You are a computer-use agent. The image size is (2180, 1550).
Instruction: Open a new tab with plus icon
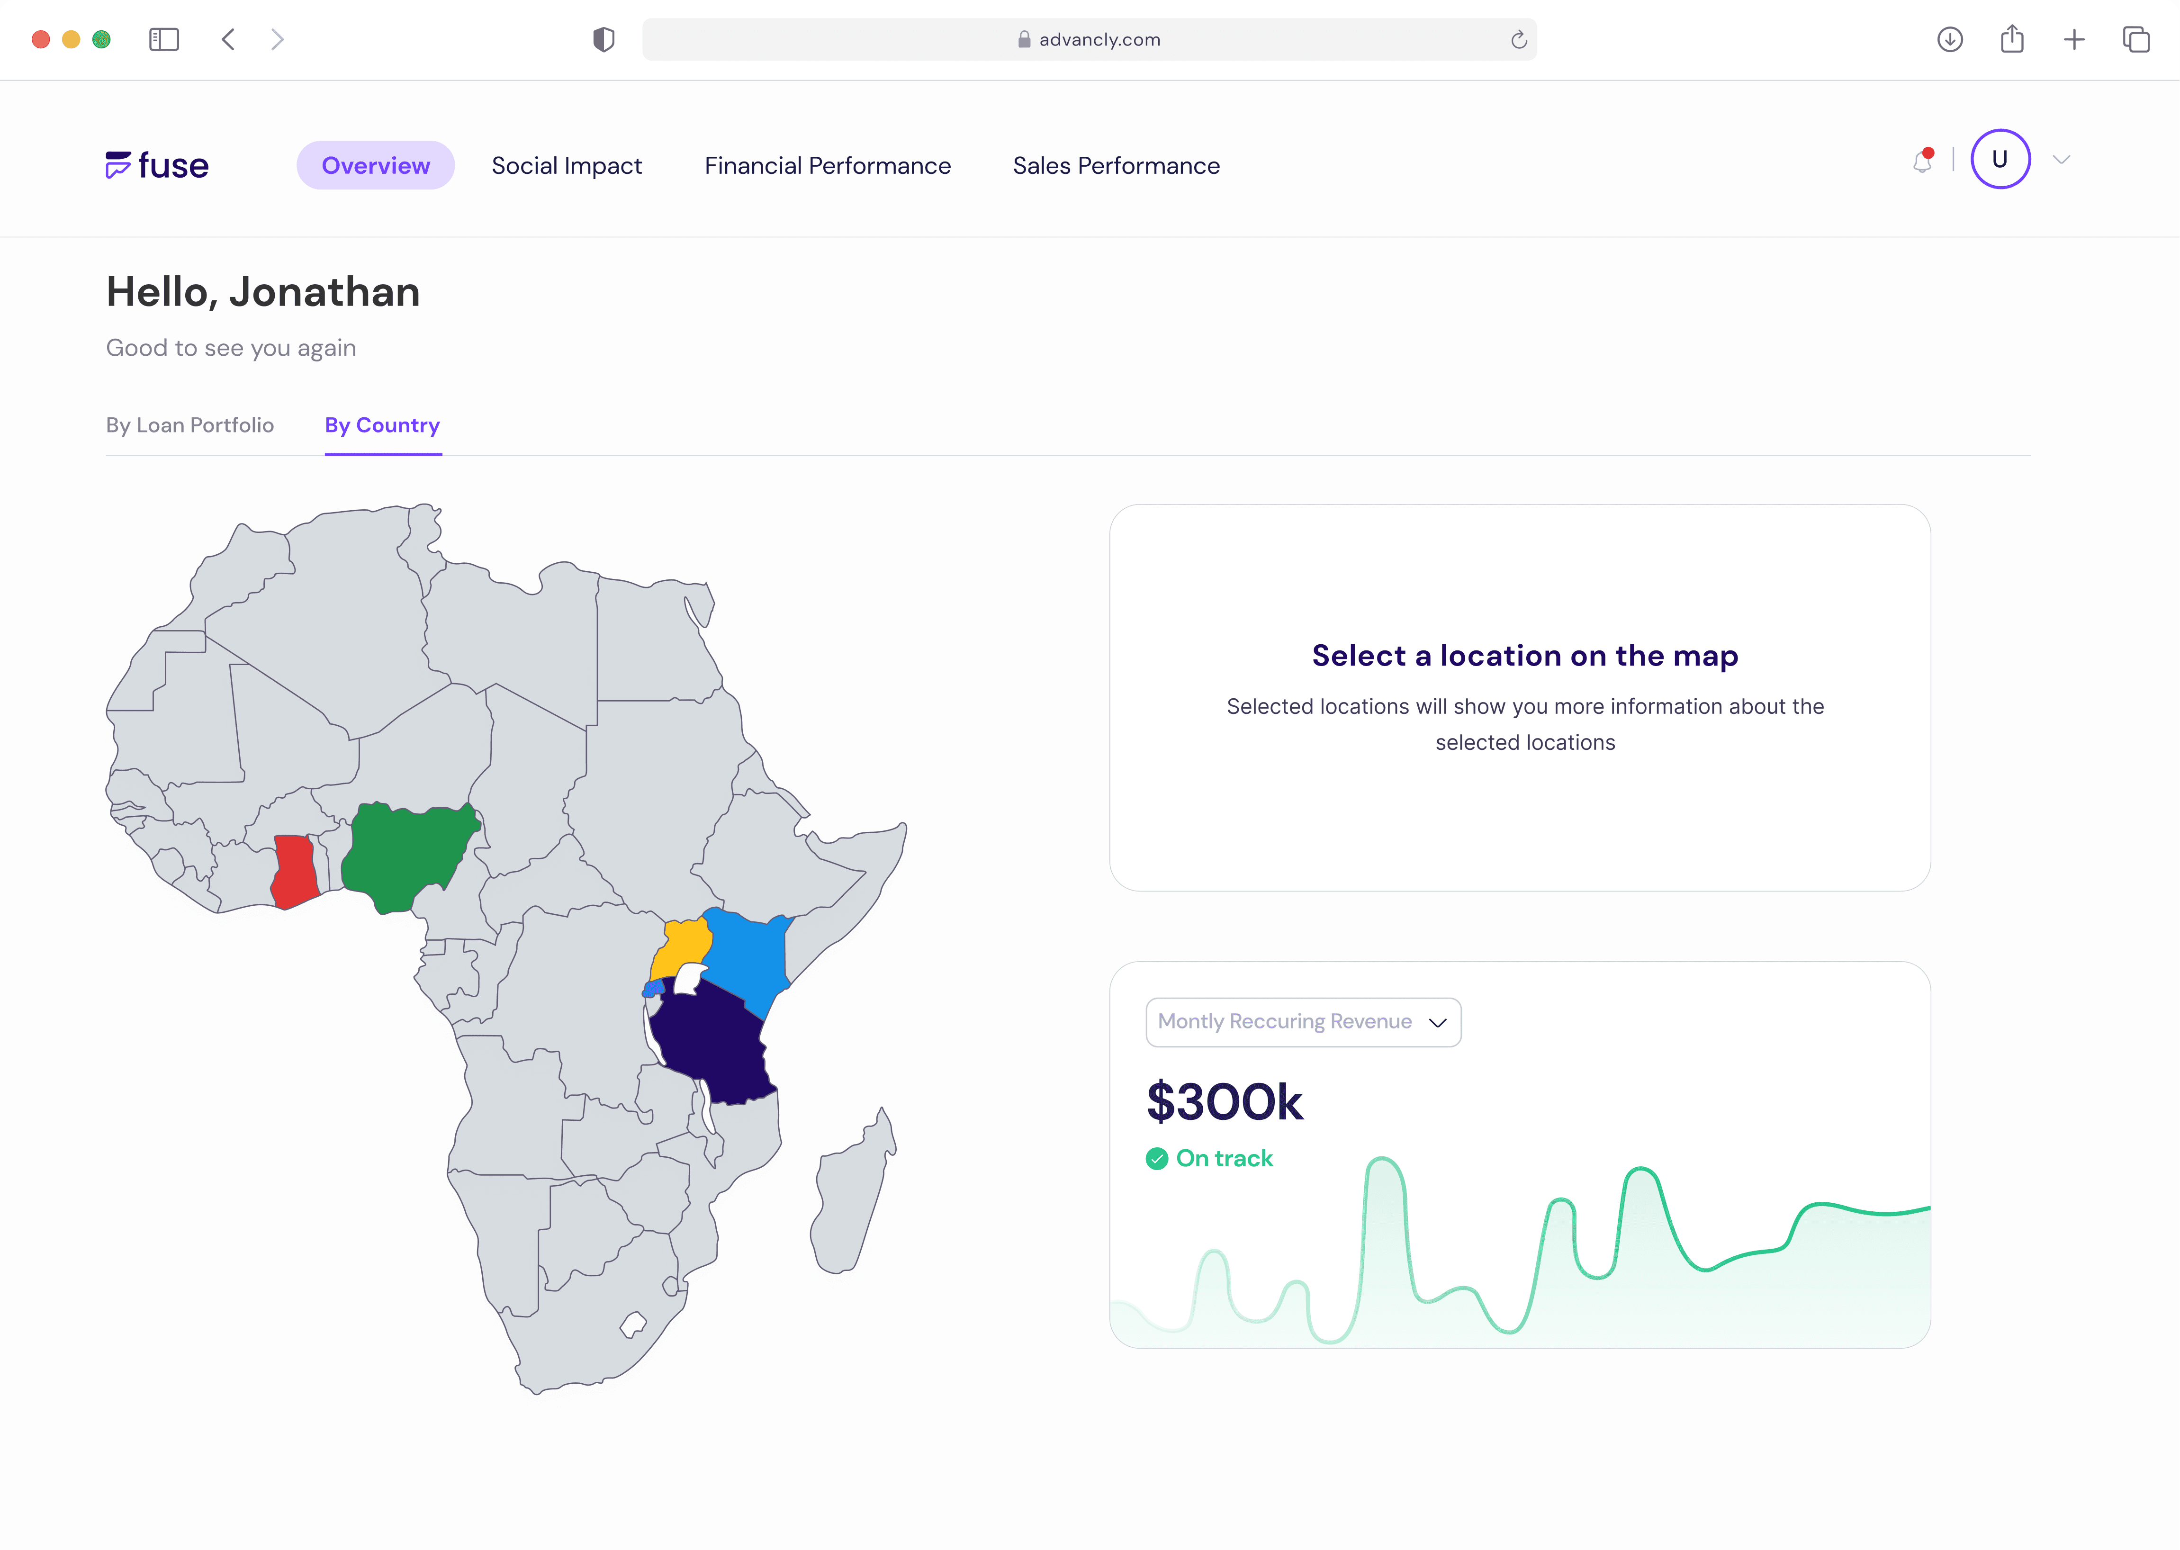pos(2074,39)
